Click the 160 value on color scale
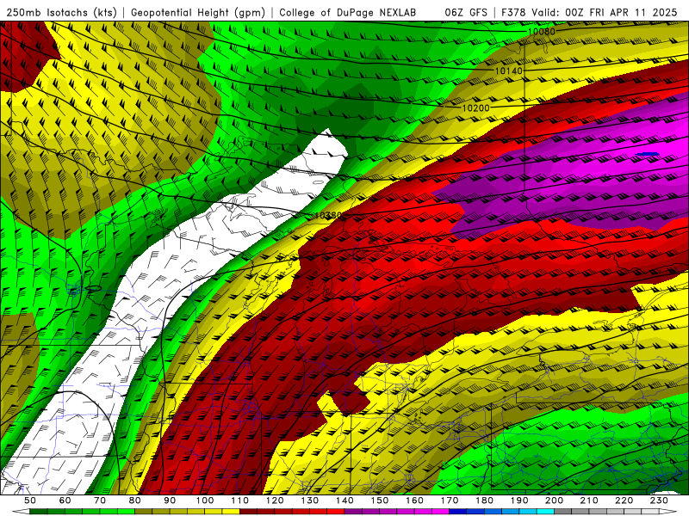 pyautogui.click(x=414, y=501)
